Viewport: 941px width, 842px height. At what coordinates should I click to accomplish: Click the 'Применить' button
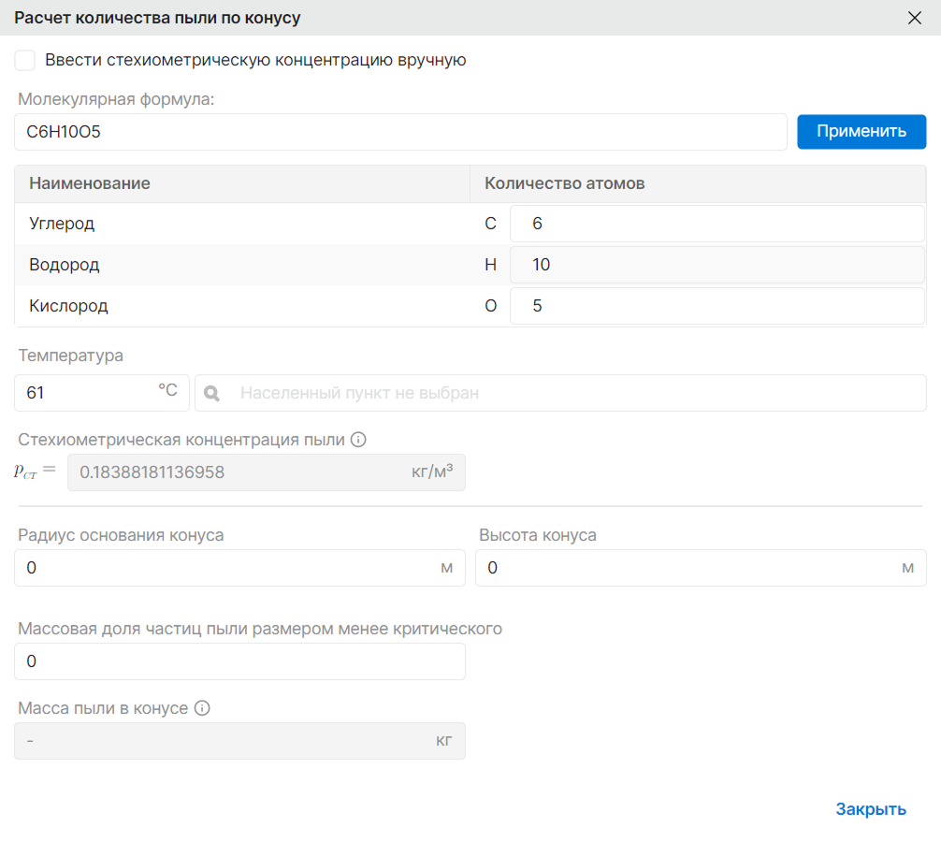point(861,131)
